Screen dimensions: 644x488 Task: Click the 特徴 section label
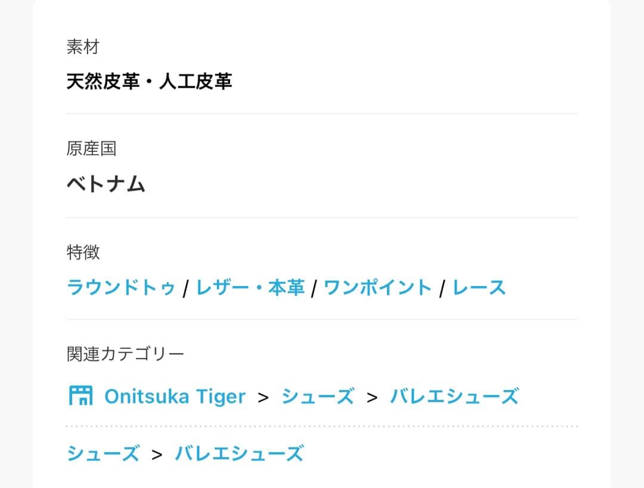[82, 253]
